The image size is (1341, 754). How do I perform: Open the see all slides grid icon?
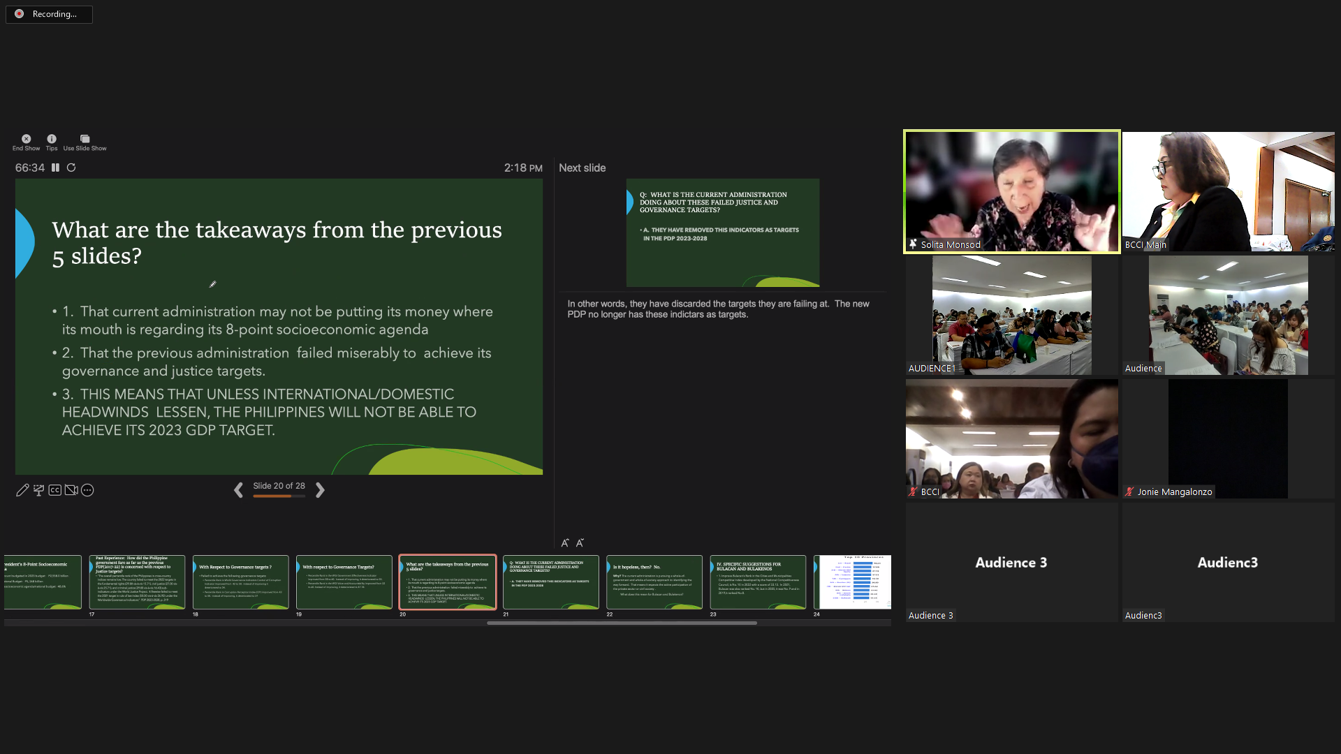coord(38,490)
